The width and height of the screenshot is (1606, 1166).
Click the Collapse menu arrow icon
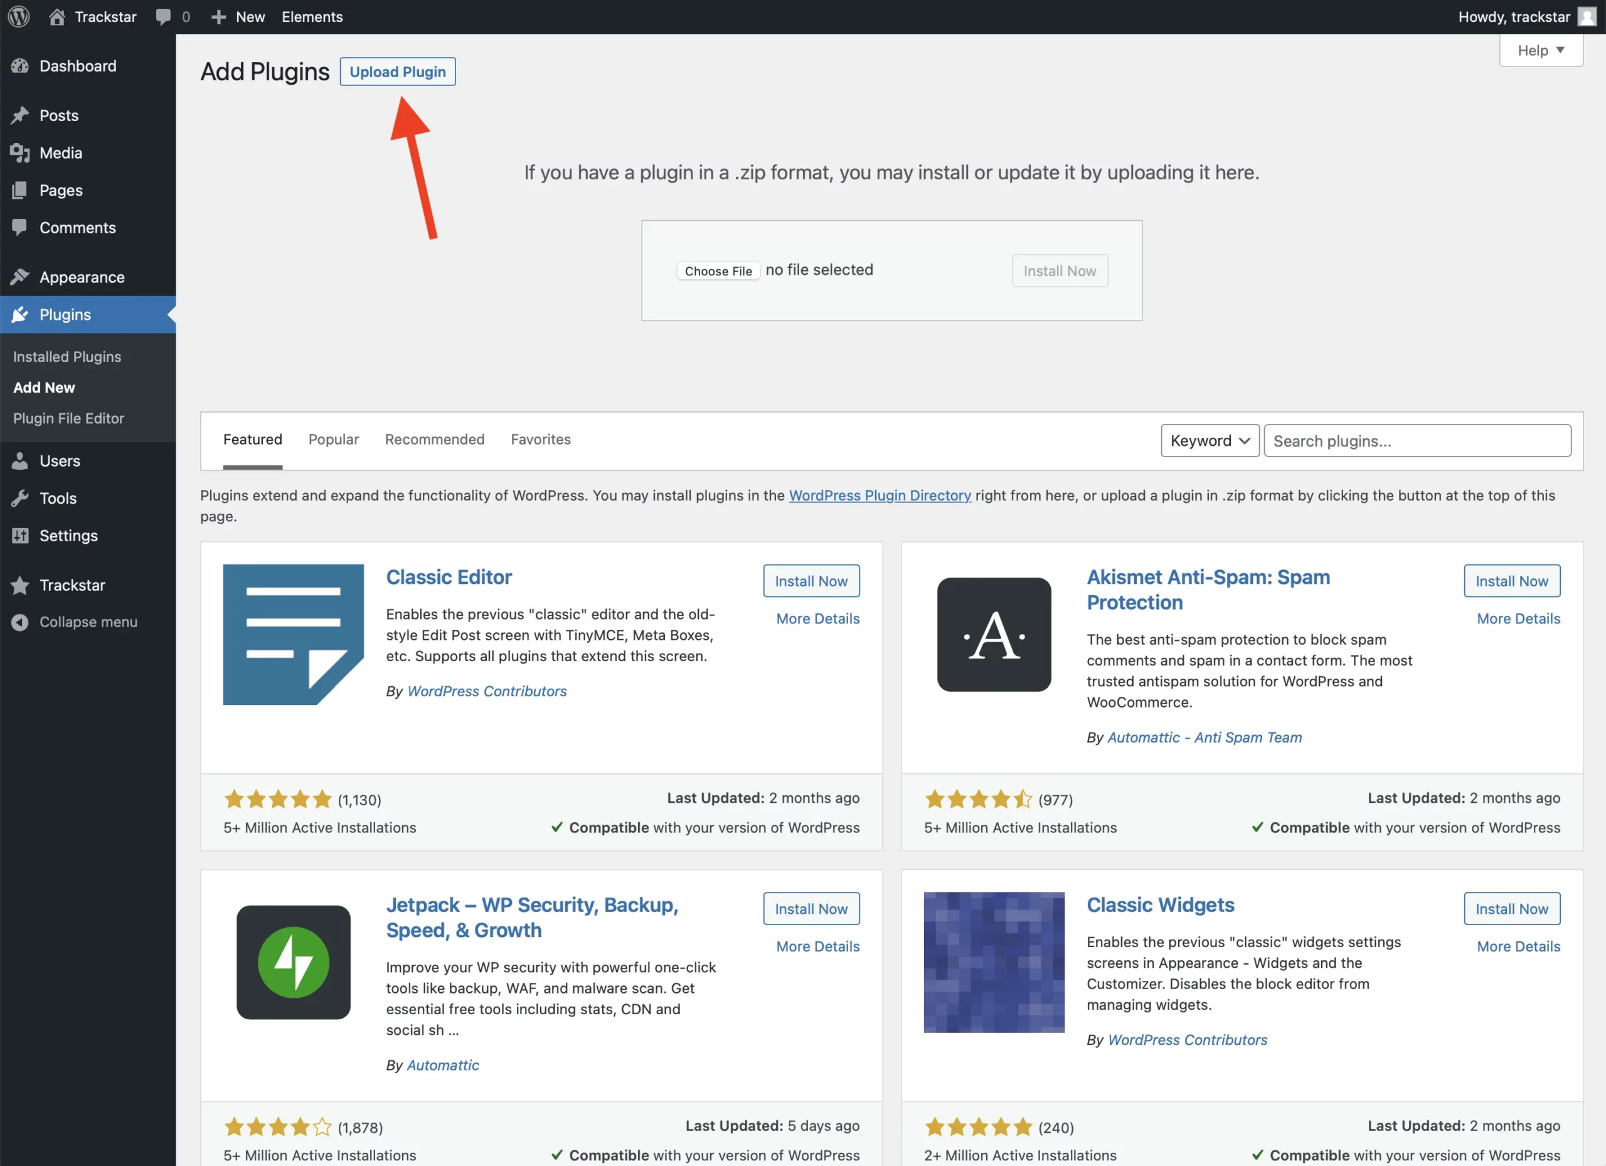tap(20, 622)
